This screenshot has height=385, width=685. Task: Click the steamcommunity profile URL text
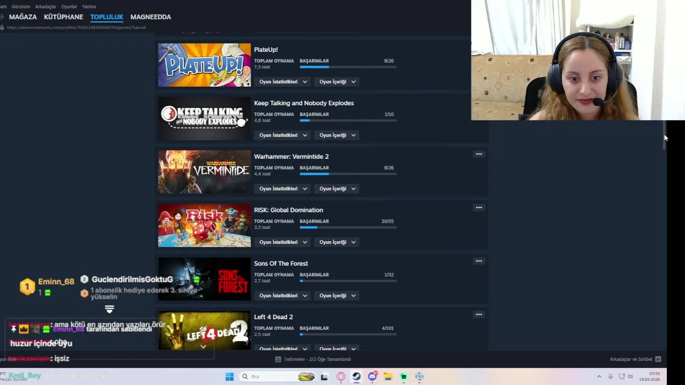coord(77,27)
